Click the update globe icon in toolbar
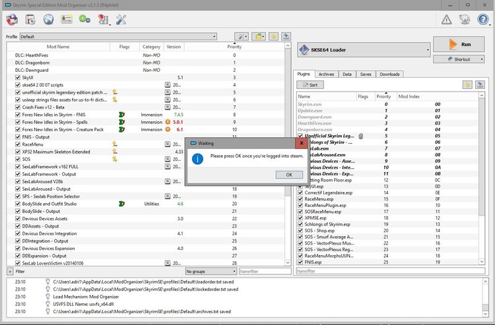The width and height of the screenshot is (495, 325). point(465,20)
